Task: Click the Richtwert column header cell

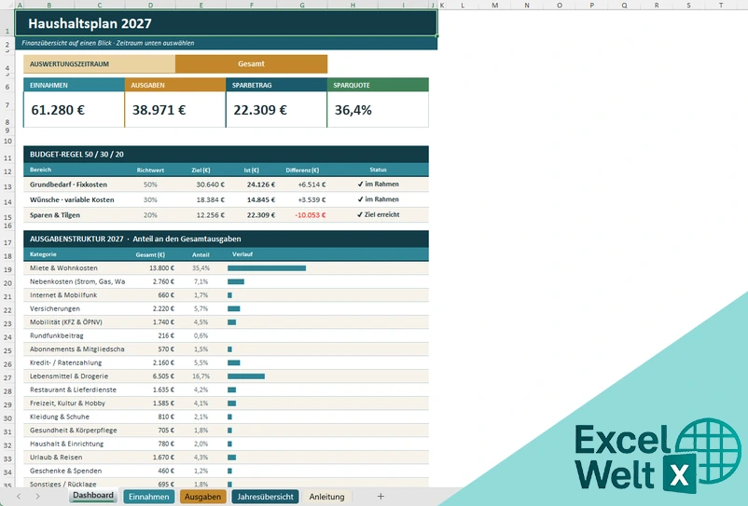Action: 150,170
